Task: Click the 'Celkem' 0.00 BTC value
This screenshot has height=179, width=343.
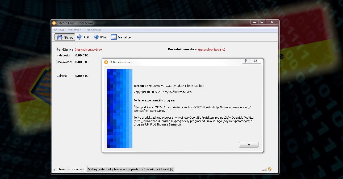Action: click(x=82, y=76)
